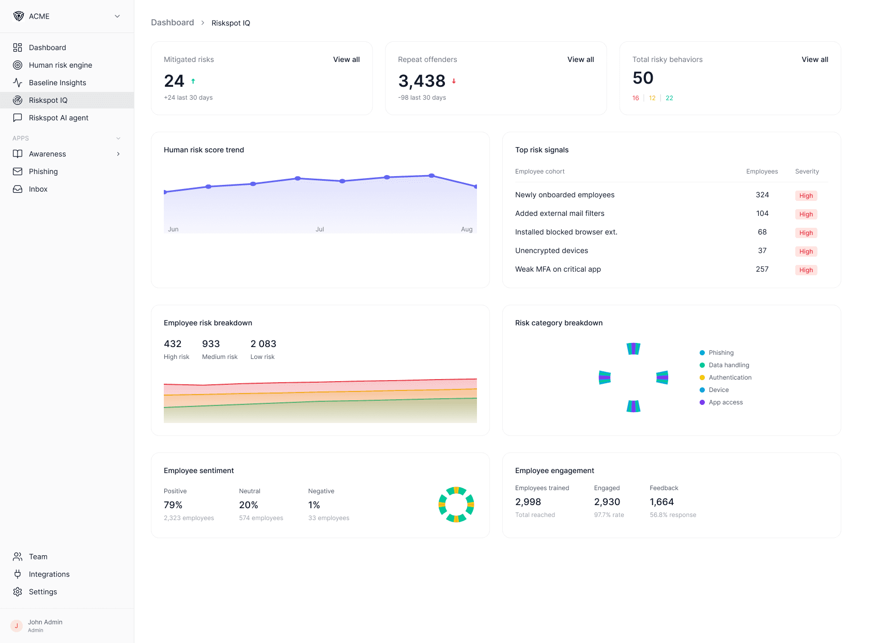The width and height of the screenshot is (879, 643).
Task: Click the High severity badge for Unencrypted devices
Action: click(806, 252)
